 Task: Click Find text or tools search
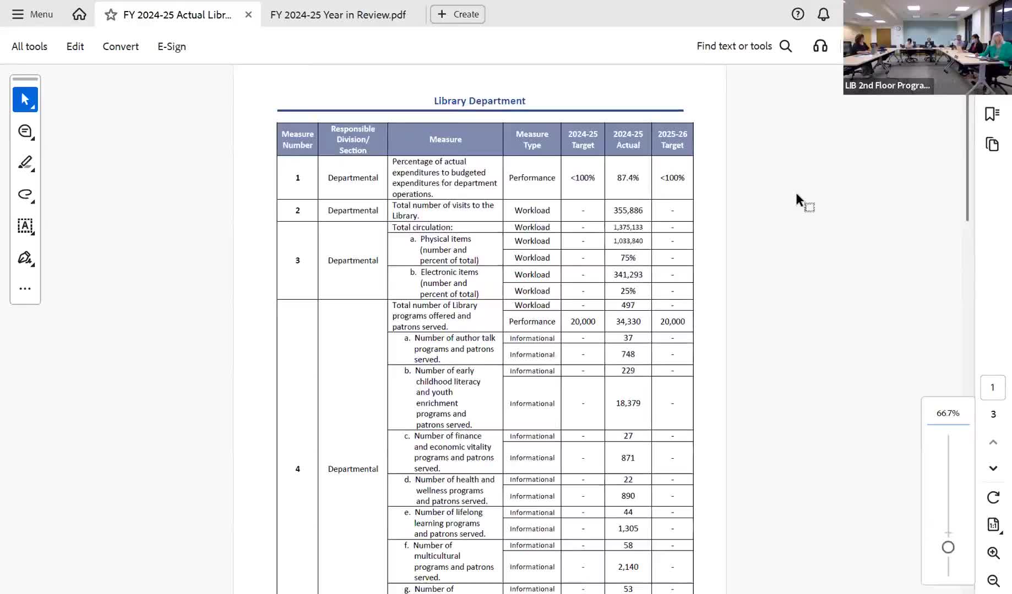pyautogui.click(x=744, y=46)
